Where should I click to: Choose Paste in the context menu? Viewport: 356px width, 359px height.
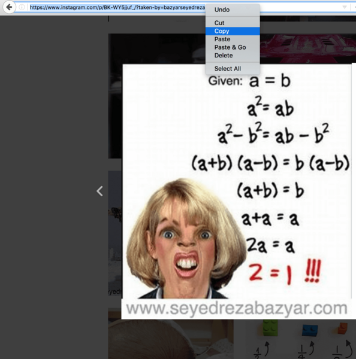(x=233, y=39)
